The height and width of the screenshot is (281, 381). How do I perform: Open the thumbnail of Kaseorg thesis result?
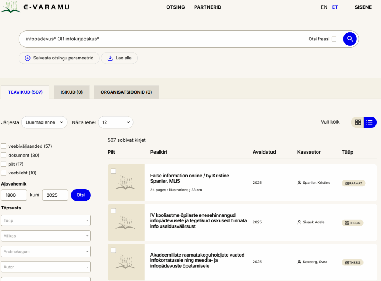pos(126,262)
